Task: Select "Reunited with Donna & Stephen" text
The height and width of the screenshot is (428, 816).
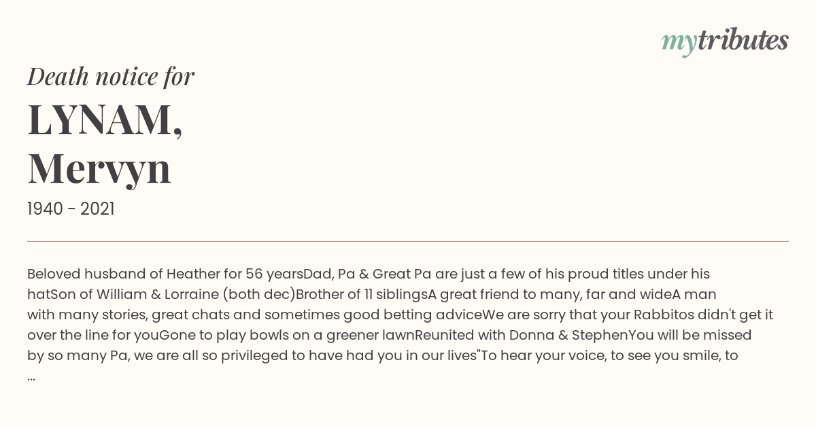Action: [522, 335]
